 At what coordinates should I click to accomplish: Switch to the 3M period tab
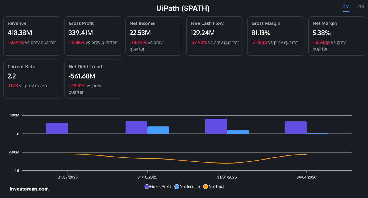point(346,6)
